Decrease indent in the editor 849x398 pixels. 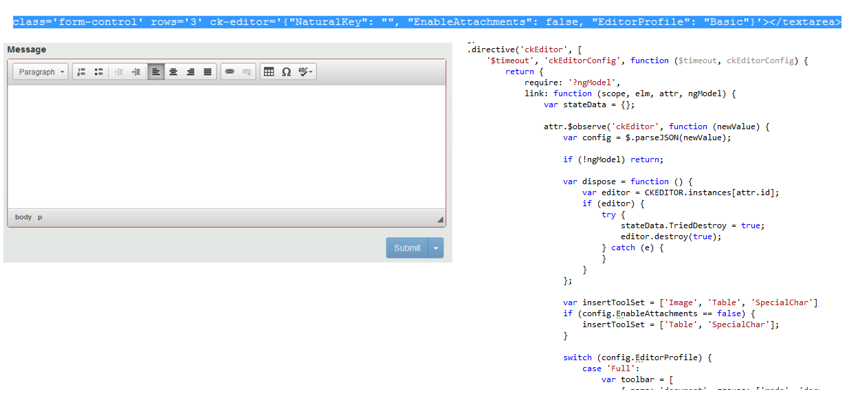pos(118,71)
